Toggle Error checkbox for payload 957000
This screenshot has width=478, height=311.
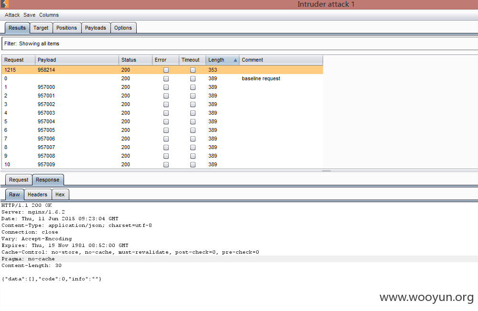coord(166,87)
